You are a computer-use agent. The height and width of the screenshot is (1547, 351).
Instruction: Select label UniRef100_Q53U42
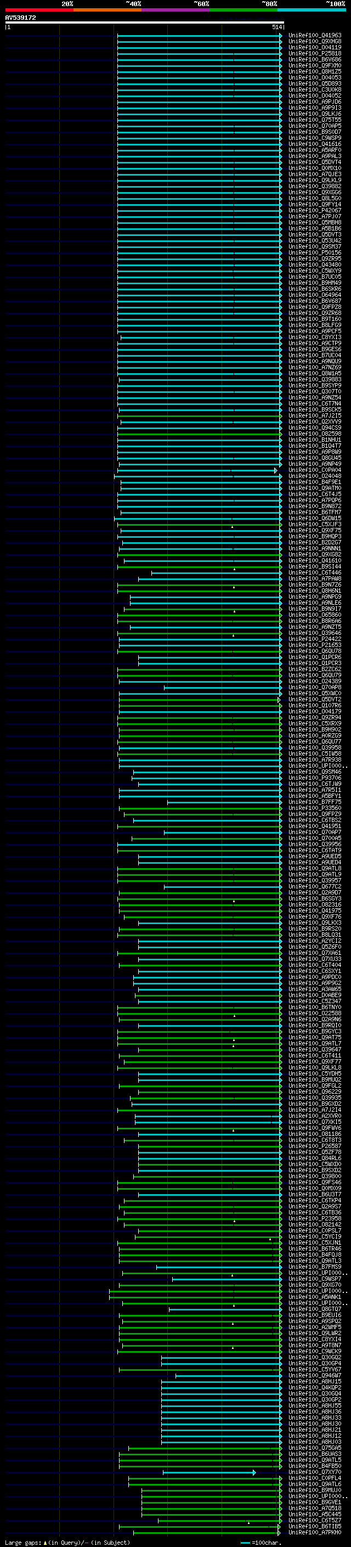point(314,241)
